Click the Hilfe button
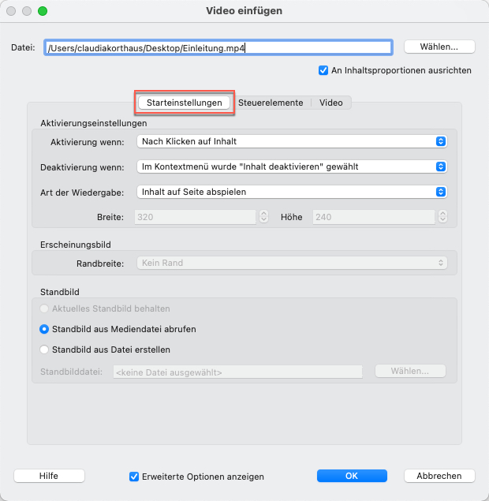The height and width of the screenshot is (501, 489). pyautogui.click(x=48, y=476)
